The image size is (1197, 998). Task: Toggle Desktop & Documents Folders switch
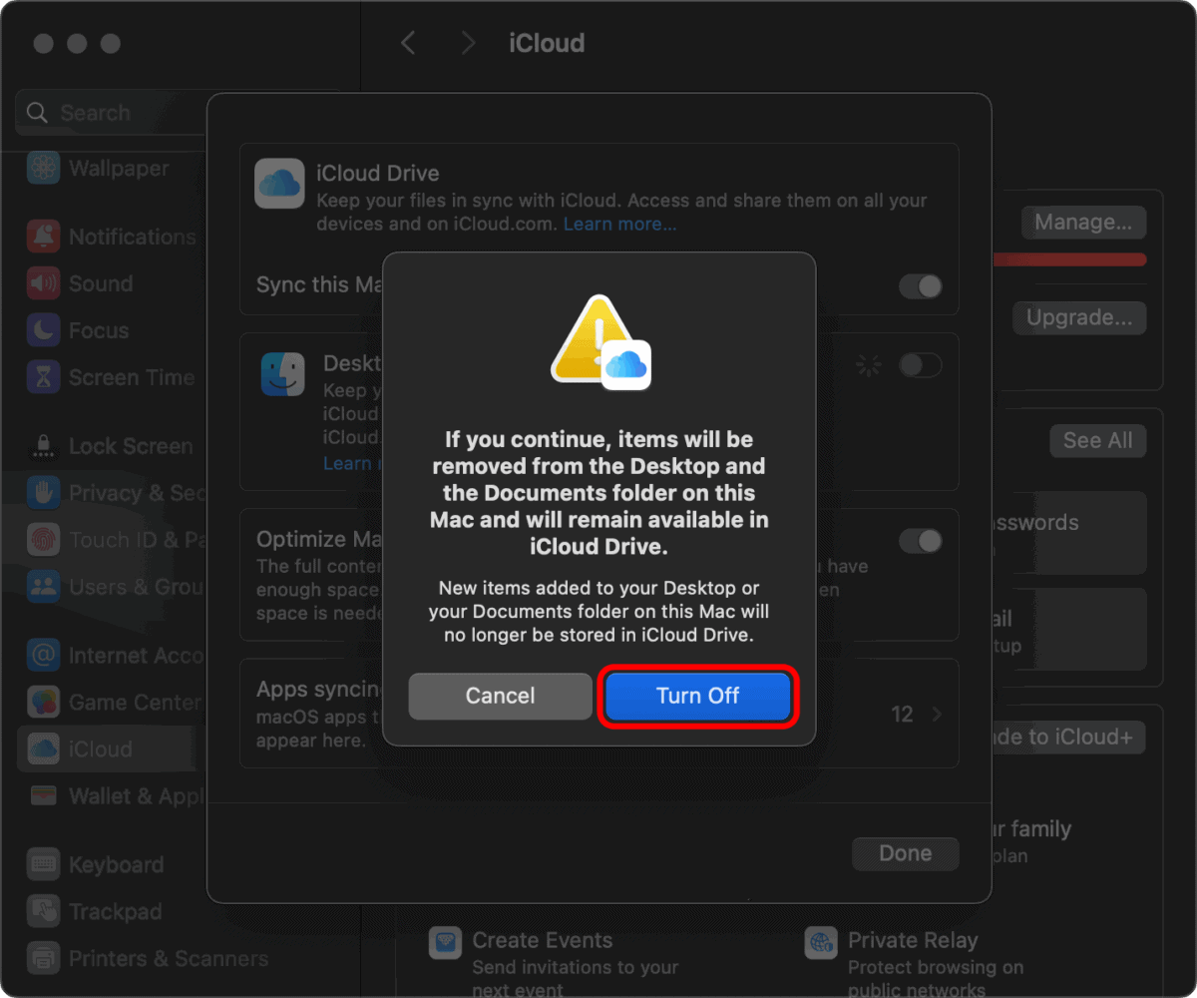(920, 365)
